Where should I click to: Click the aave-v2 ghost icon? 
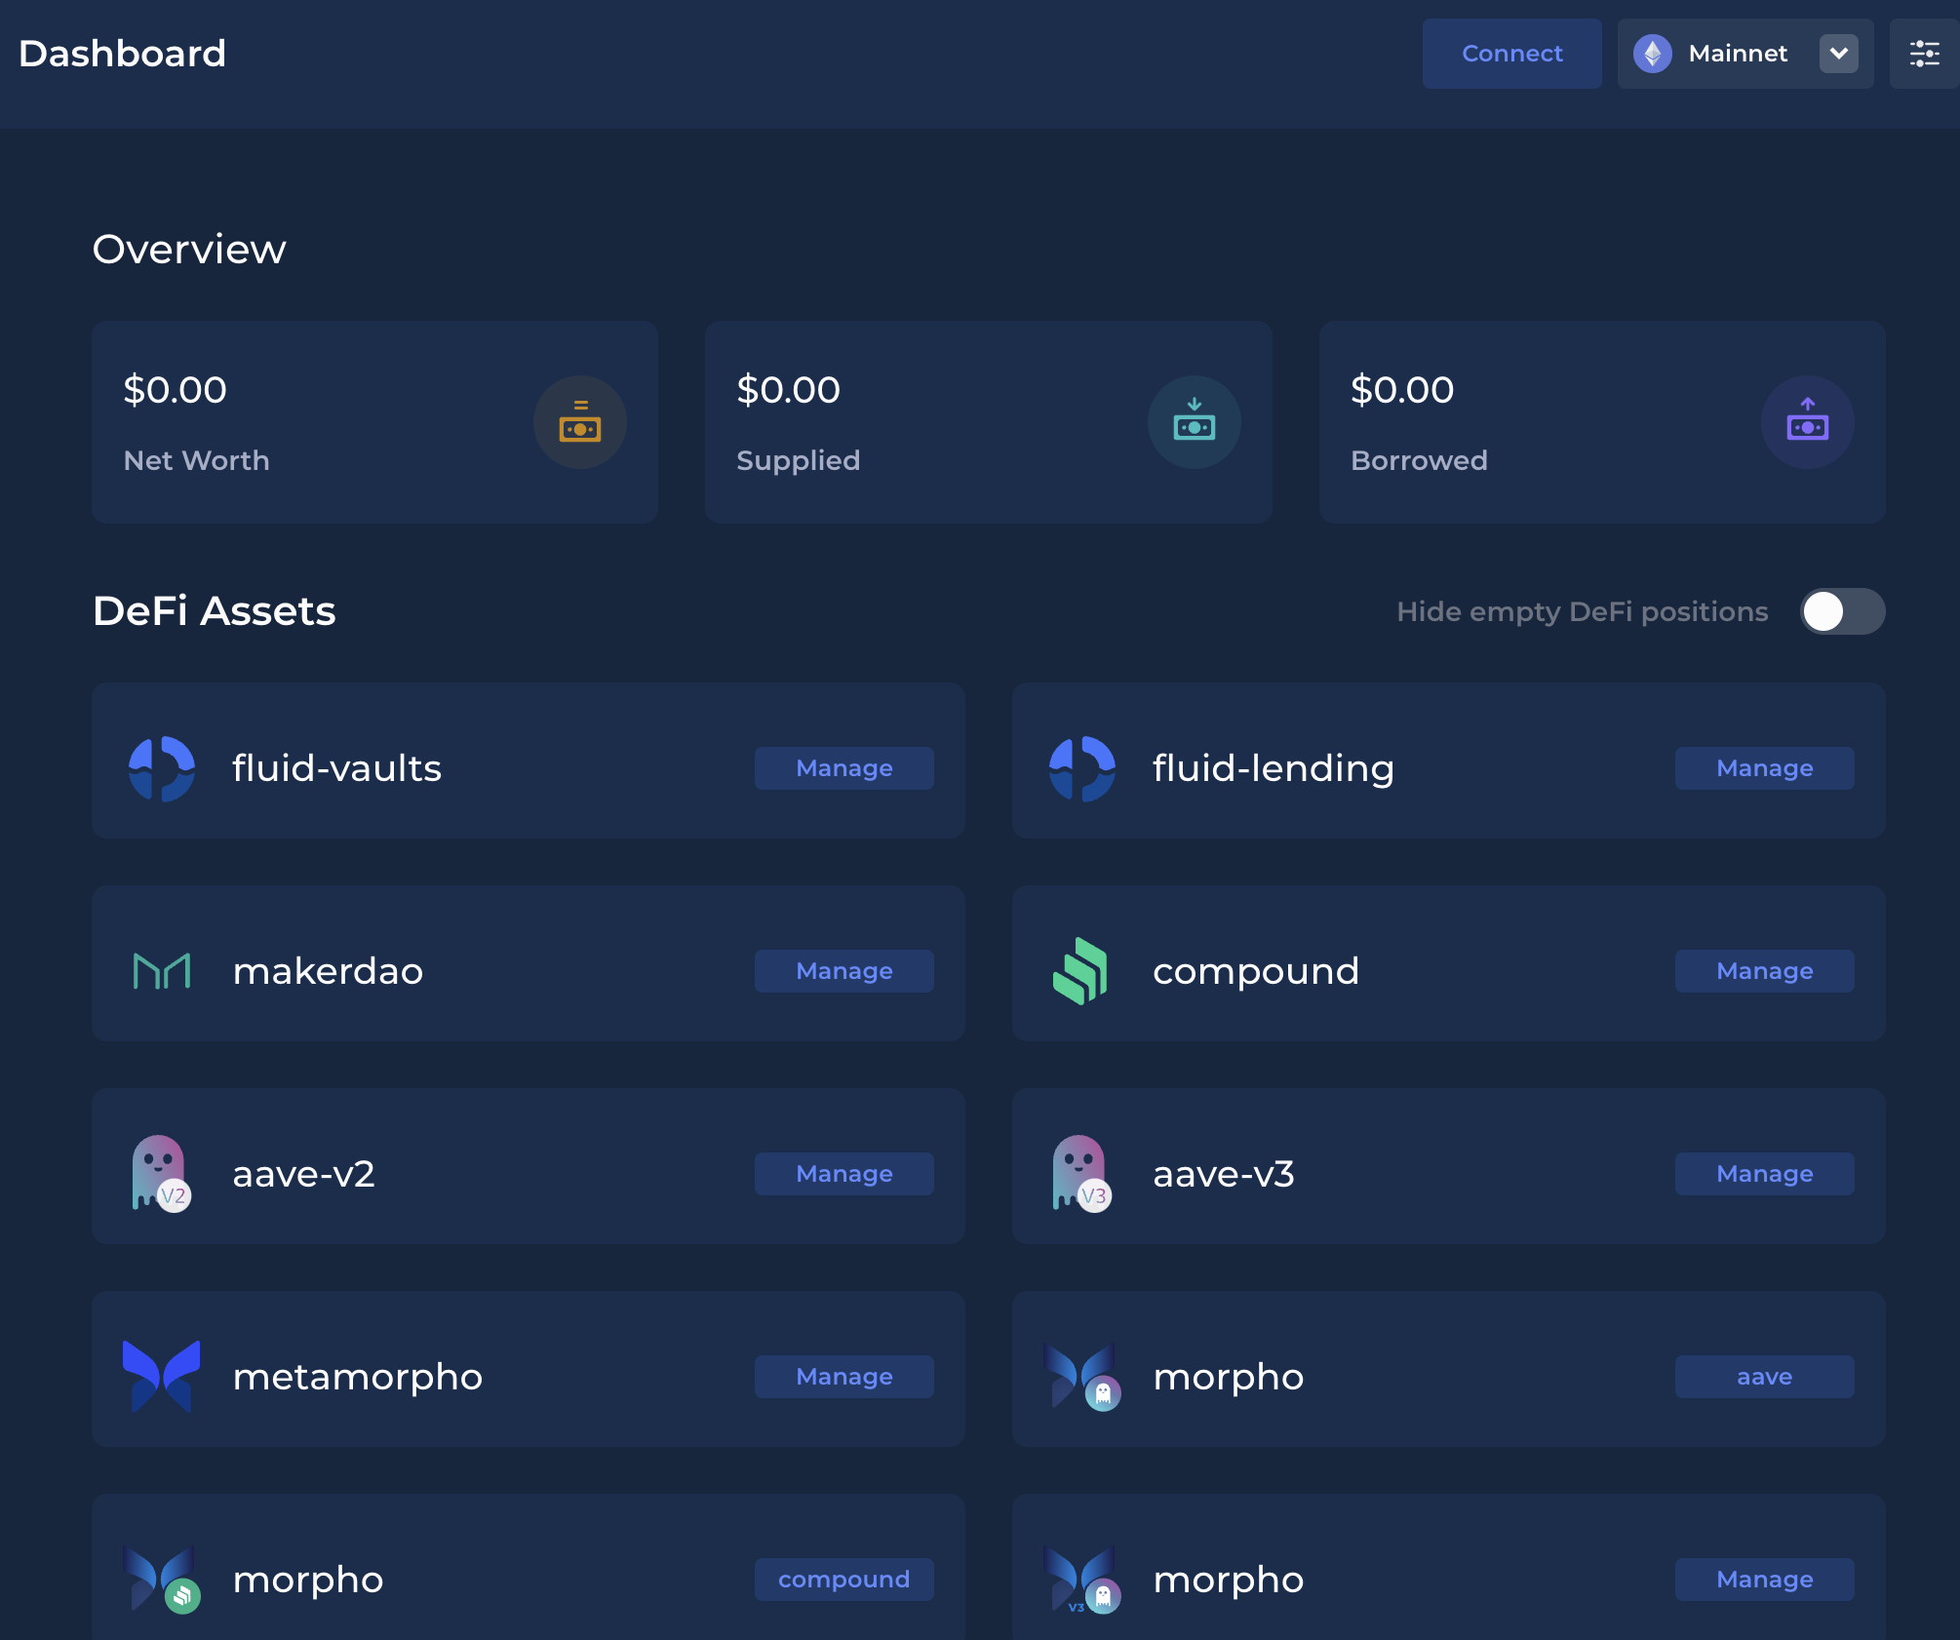pyautogui.click(x=161, y=1173)
